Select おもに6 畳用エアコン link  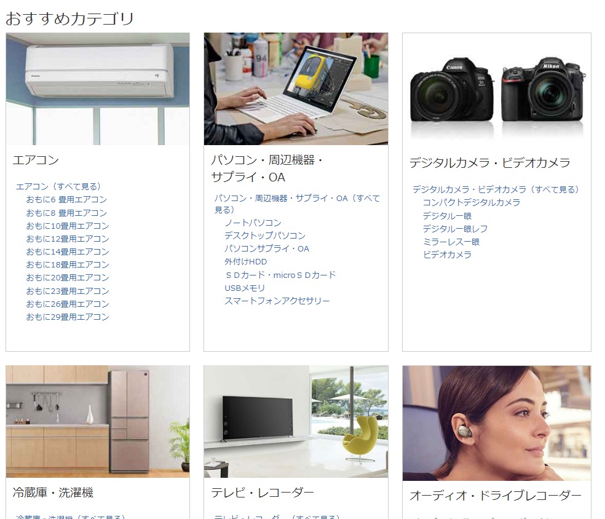pyautogui.click(x=66, y=199)
